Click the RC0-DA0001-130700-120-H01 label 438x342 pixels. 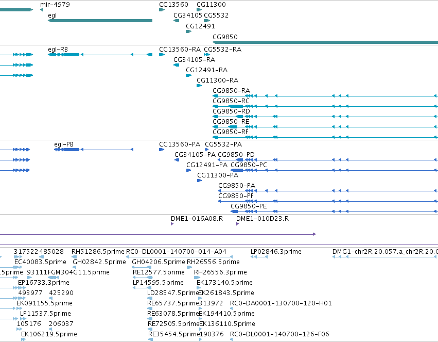[x=281, y=304]
